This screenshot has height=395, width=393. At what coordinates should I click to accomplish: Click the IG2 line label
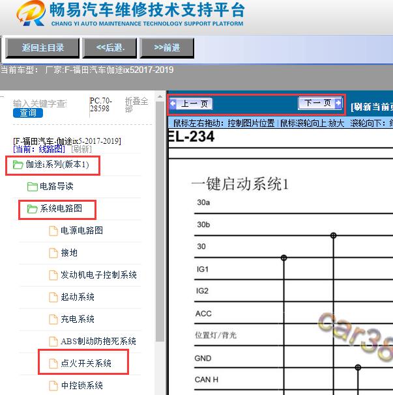(202, 291)
